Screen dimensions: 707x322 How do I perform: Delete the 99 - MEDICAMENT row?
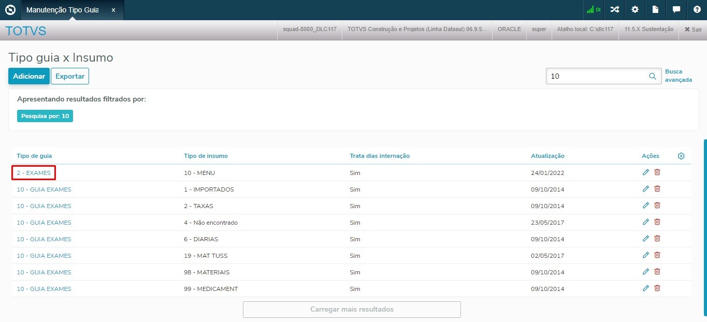[657, 288]
